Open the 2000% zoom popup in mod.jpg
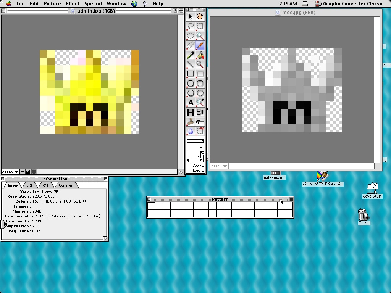The image size is (391, 293). click(x=219, y=166)
